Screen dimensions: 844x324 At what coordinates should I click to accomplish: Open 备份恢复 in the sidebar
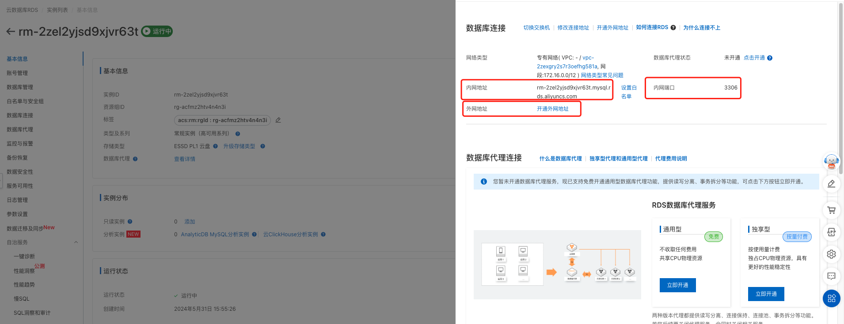17,158
